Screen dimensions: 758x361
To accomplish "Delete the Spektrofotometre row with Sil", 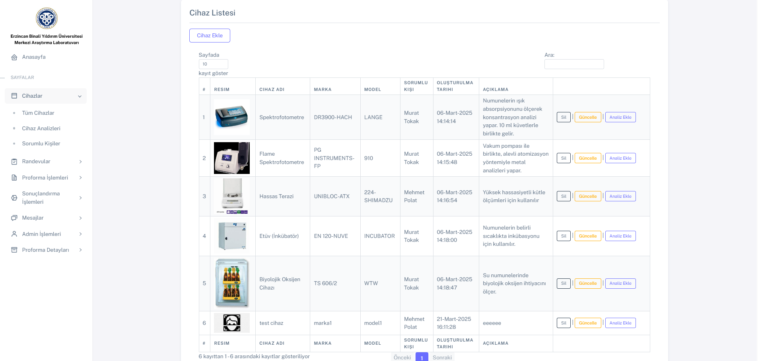I will (x=563, y=118).
